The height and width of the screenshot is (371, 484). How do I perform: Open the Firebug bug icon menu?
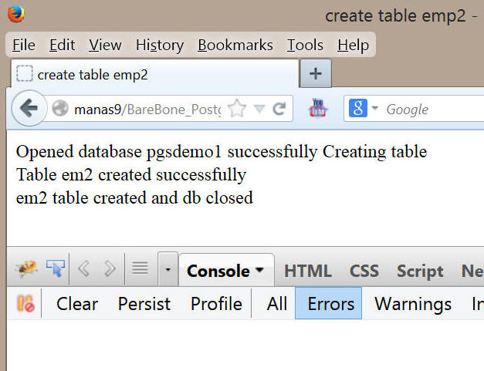25,269
